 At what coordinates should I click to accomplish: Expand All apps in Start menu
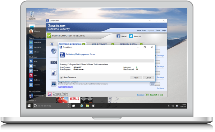coord(33,100)
